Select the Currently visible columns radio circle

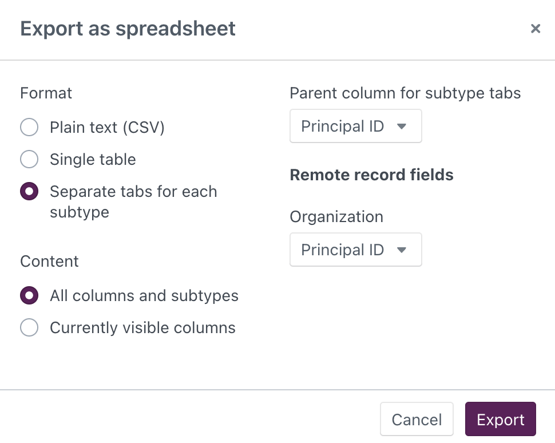pos(29,327)
